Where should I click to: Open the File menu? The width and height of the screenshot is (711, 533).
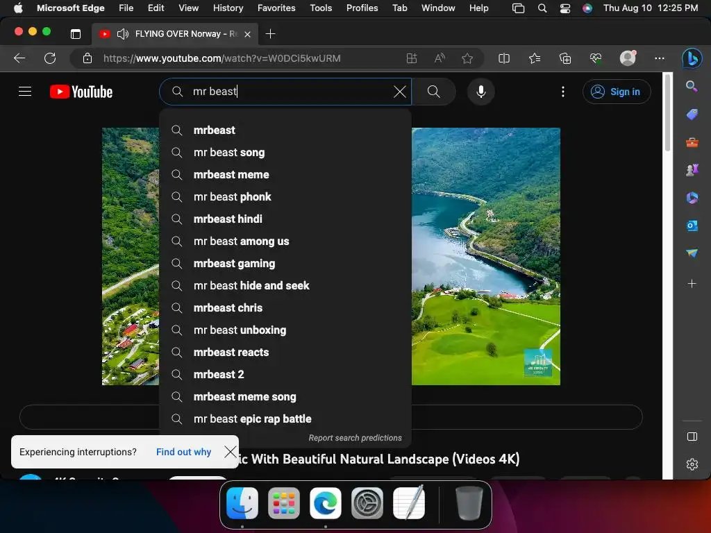point(126,8)
